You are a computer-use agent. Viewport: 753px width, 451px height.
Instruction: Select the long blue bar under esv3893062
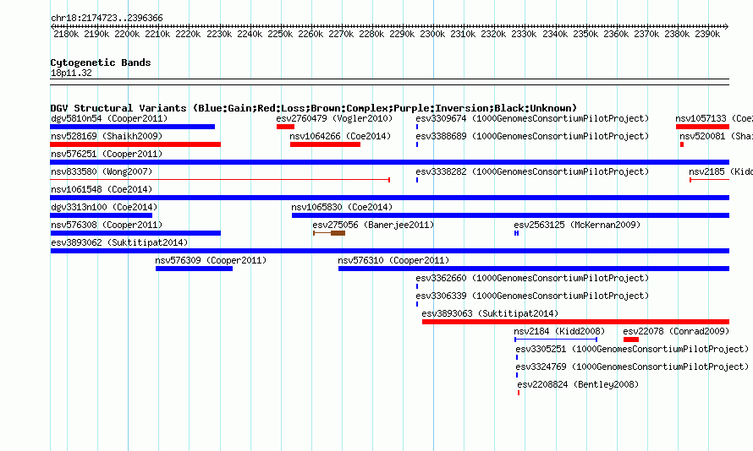(x=389, y=251)
